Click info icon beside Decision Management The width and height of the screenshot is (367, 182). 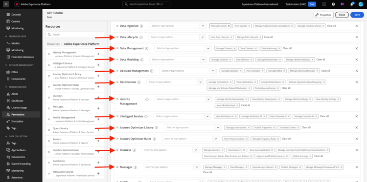pyautogui.click(x=152, y=71)
